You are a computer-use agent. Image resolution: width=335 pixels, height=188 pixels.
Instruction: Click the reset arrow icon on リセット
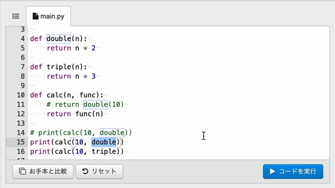pos(85,171)
